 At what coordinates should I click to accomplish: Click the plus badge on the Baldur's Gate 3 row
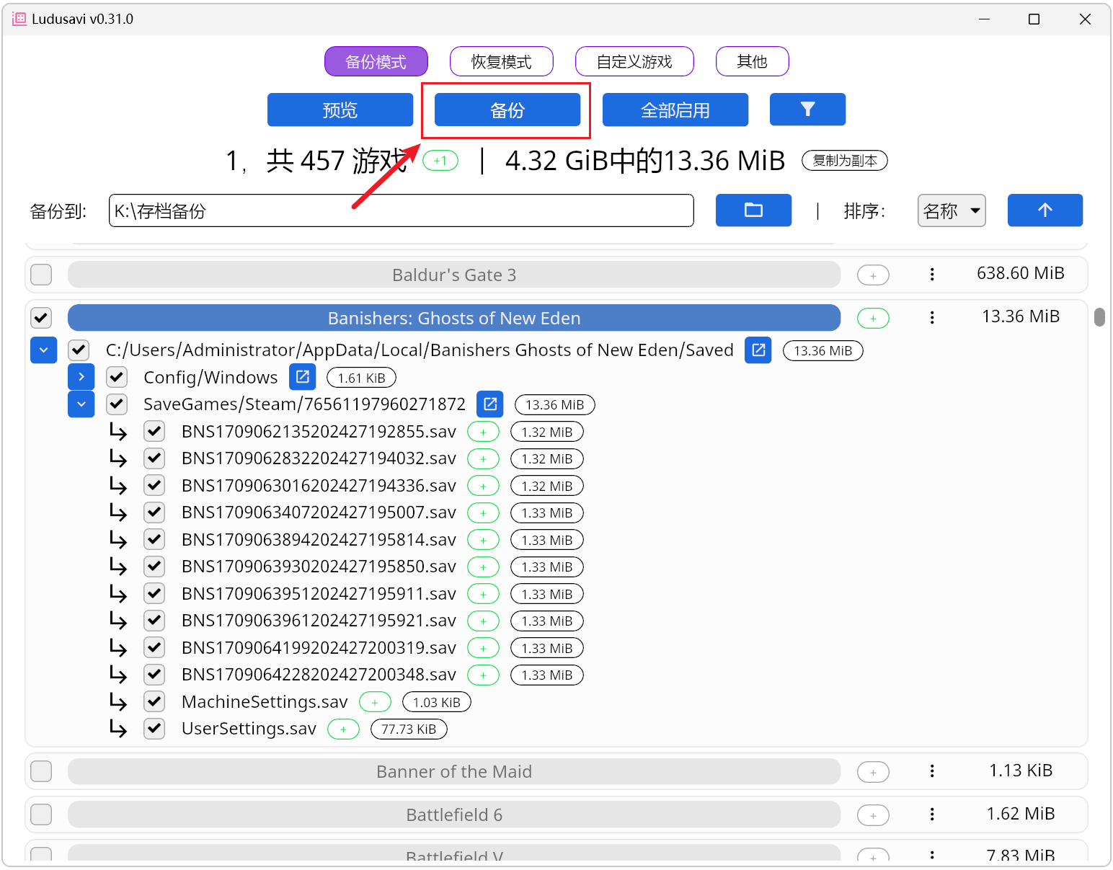pos(873,275)
